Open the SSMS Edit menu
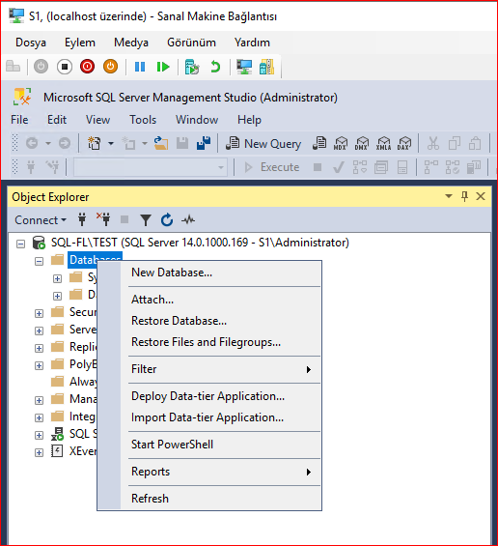 (x=57, y=120)
